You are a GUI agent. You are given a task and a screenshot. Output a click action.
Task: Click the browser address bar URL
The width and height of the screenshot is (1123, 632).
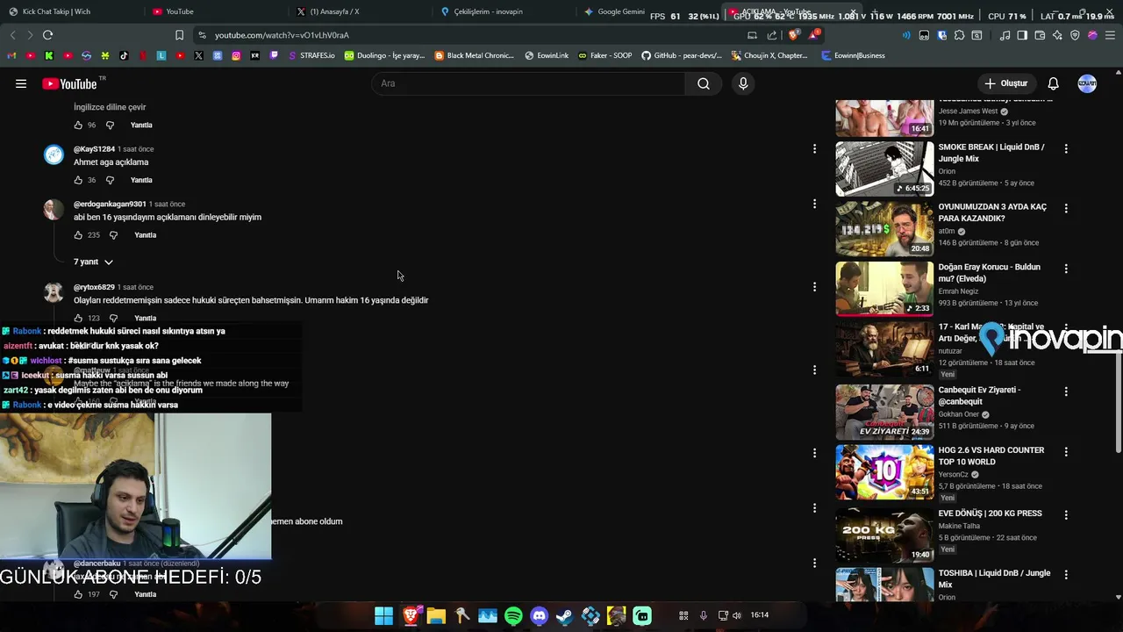tap(282, 35)
